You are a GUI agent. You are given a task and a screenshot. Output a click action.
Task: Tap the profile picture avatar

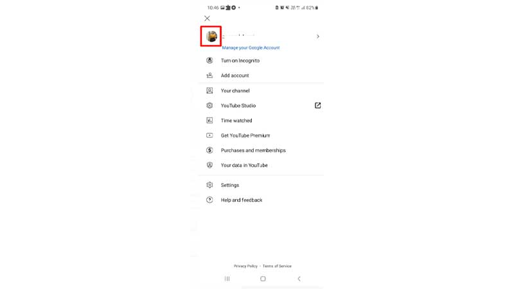click(211, 36)
